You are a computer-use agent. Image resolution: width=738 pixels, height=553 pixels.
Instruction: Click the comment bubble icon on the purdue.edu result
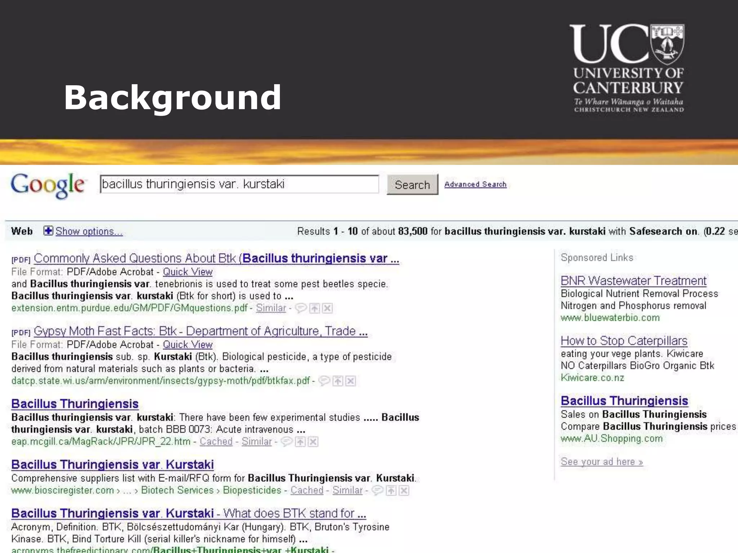click(x=301, y=308)
